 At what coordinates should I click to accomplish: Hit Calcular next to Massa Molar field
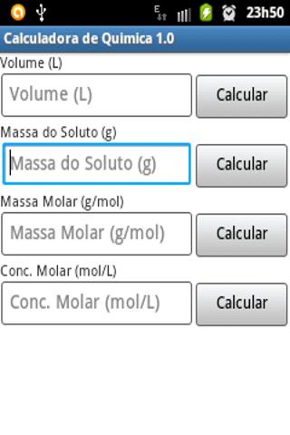[x=242, y=235]
